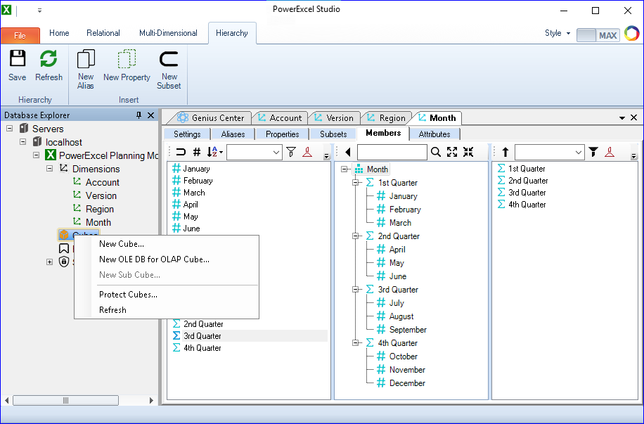This screenshot has height=424, width=644.
Task: Click the magnifier search icon in hierarchy pane
Action: tap(436, 152)
